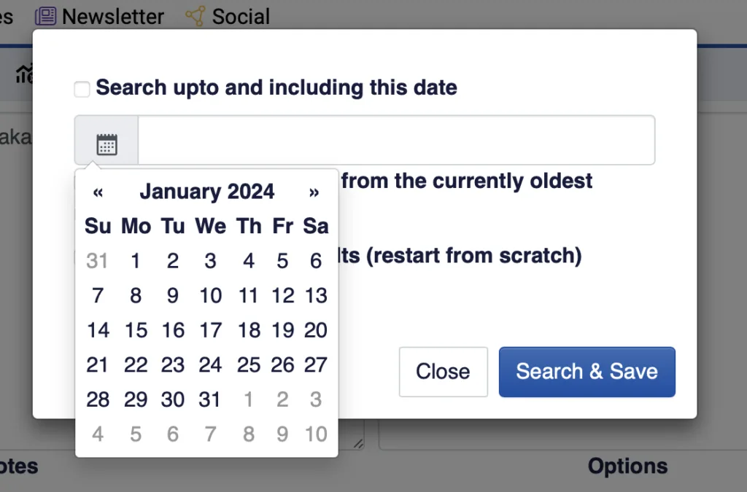This screenshot has height=492, width=747.
Task: Advance to next month with » arrow
Action: [314, 192]
